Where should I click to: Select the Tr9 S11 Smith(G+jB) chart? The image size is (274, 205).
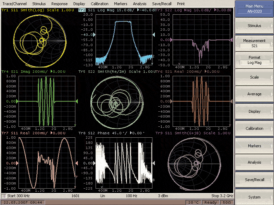194,164
